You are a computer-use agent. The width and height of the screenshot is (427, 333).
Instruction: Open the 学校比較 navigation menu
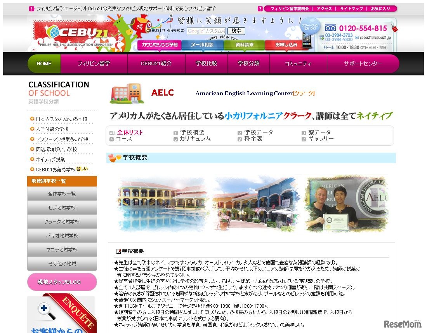tap(207, 63)
